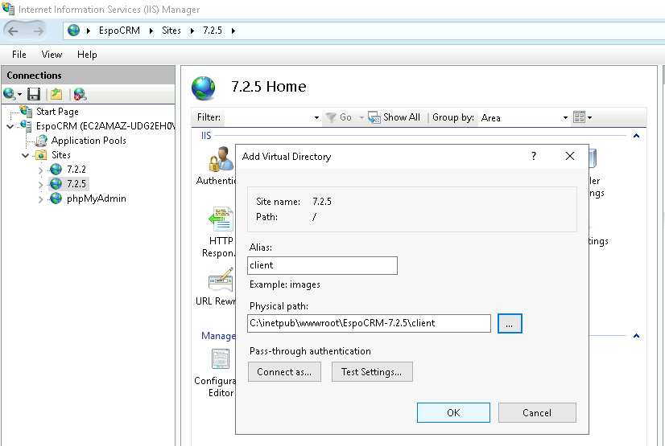Expand the phpMyAdmin site node
Image resolution: width=665 pixels, height=446 pixels.
pyautogui.click(x=41, y=199)
